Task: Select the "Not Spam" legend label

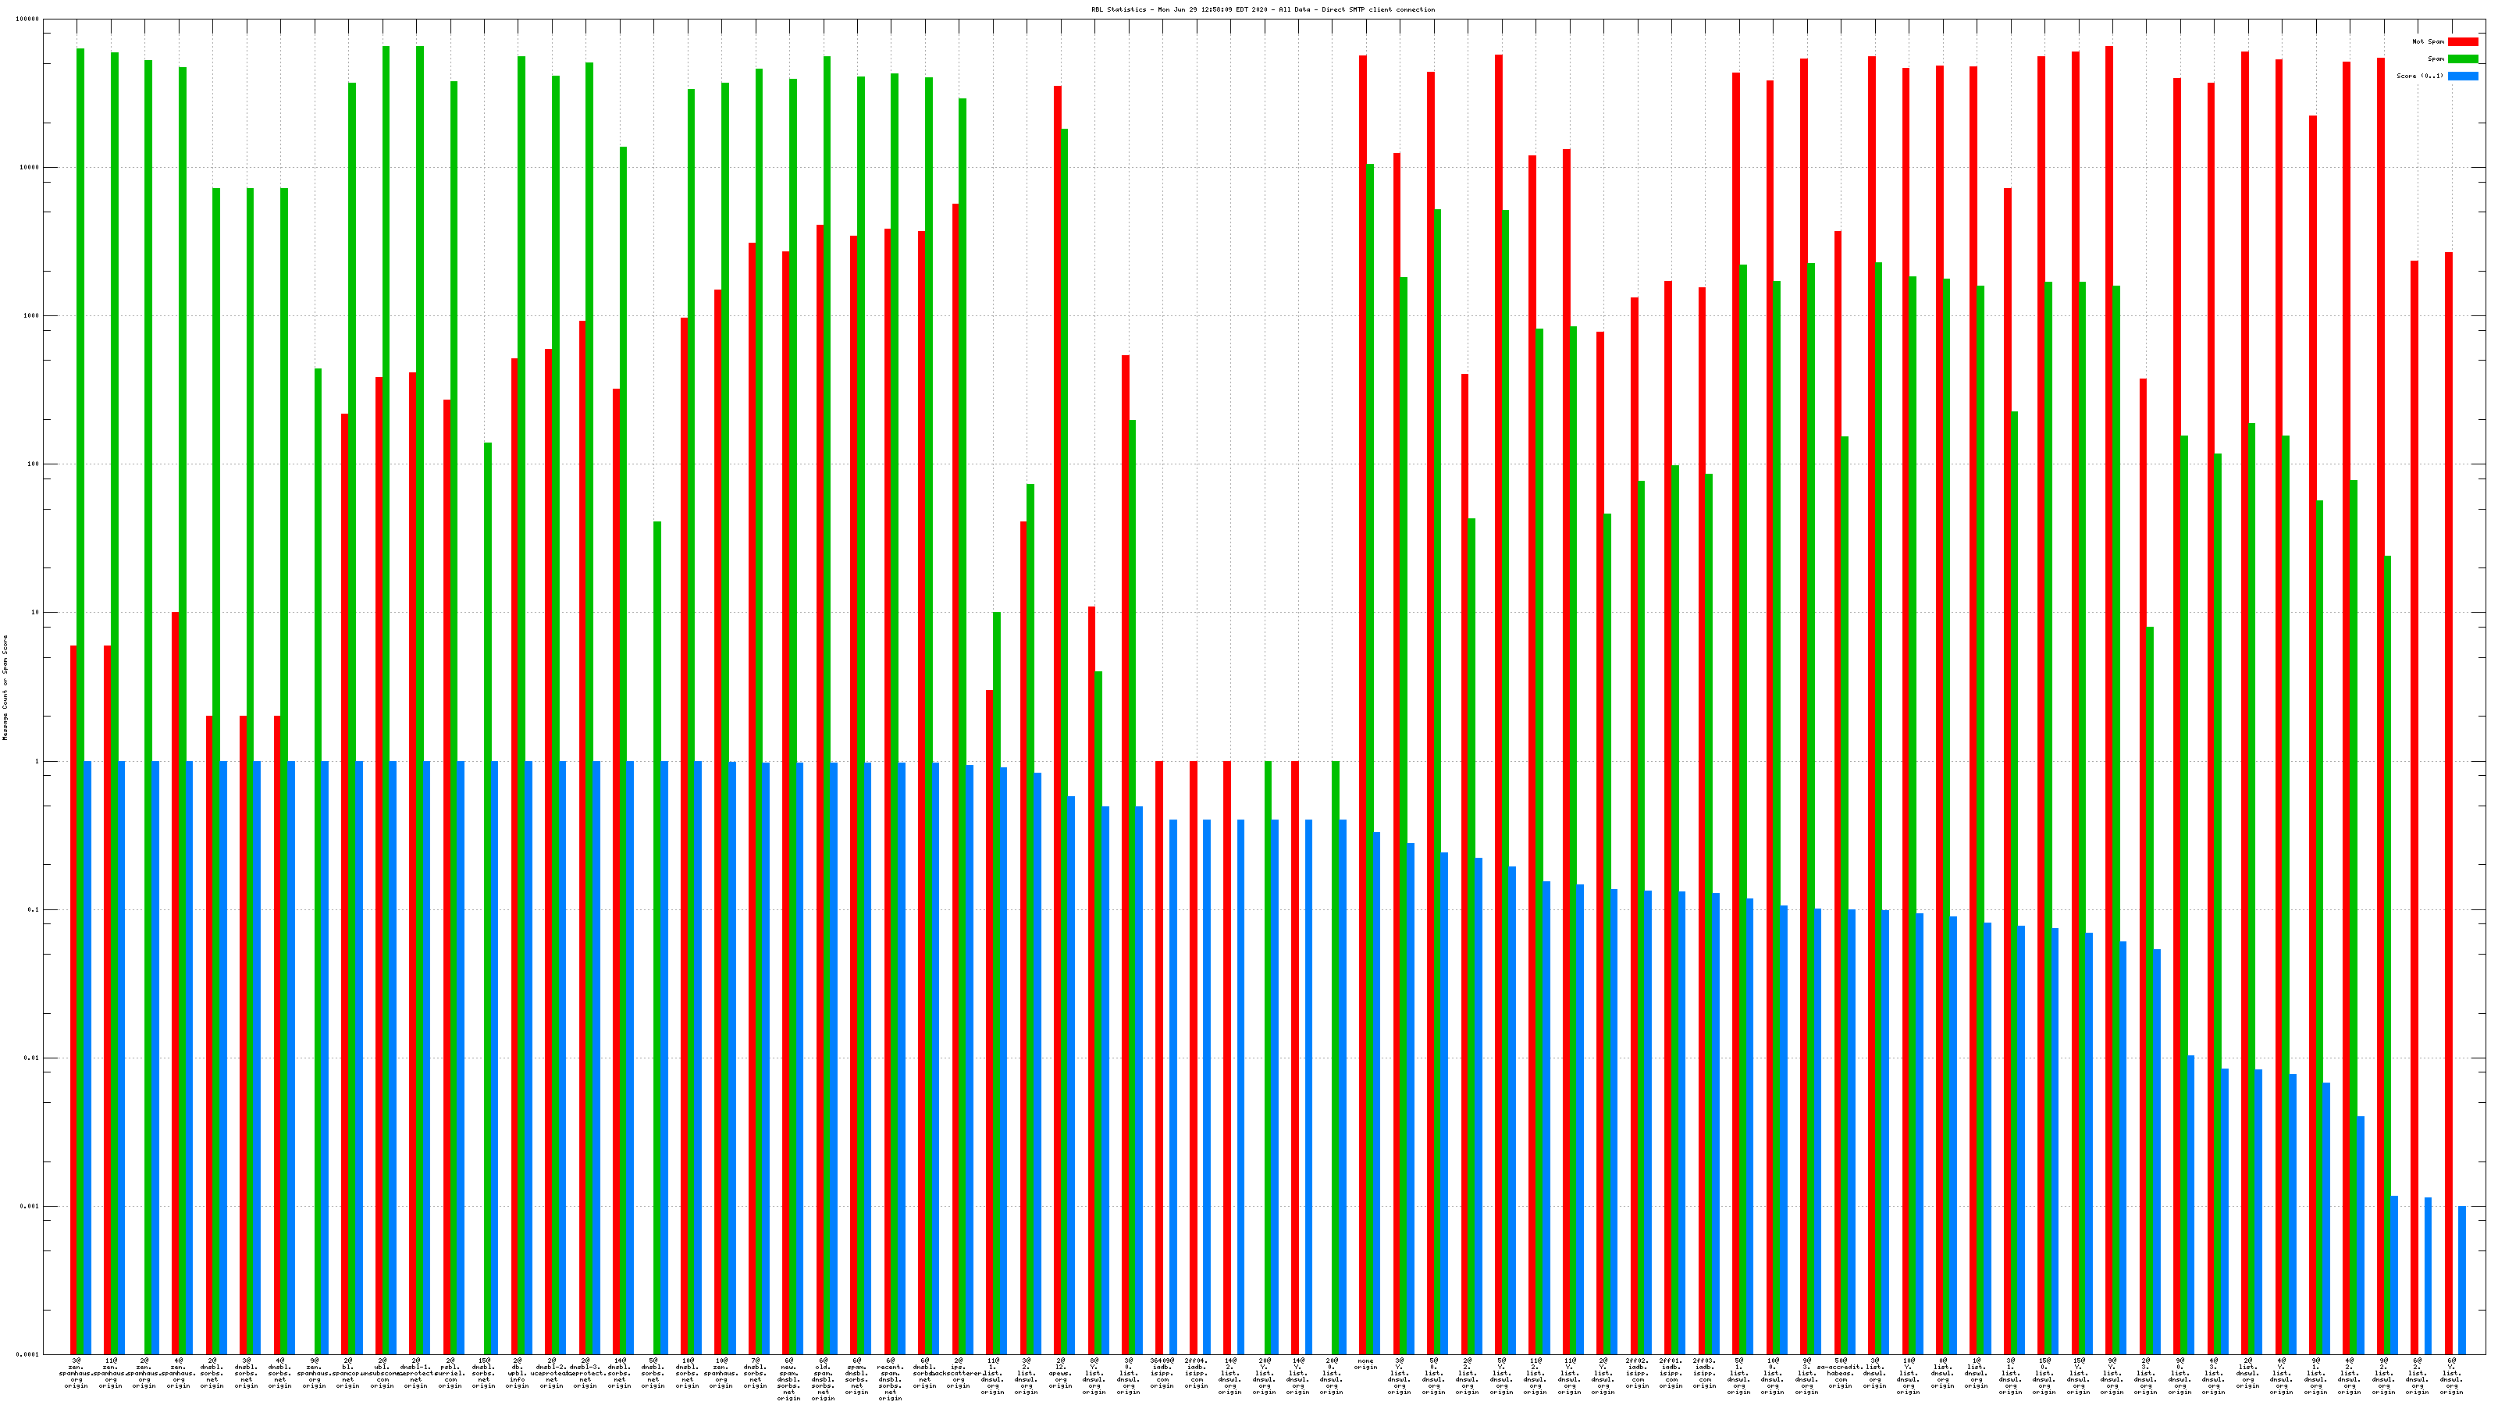Action: (2429, 41)
